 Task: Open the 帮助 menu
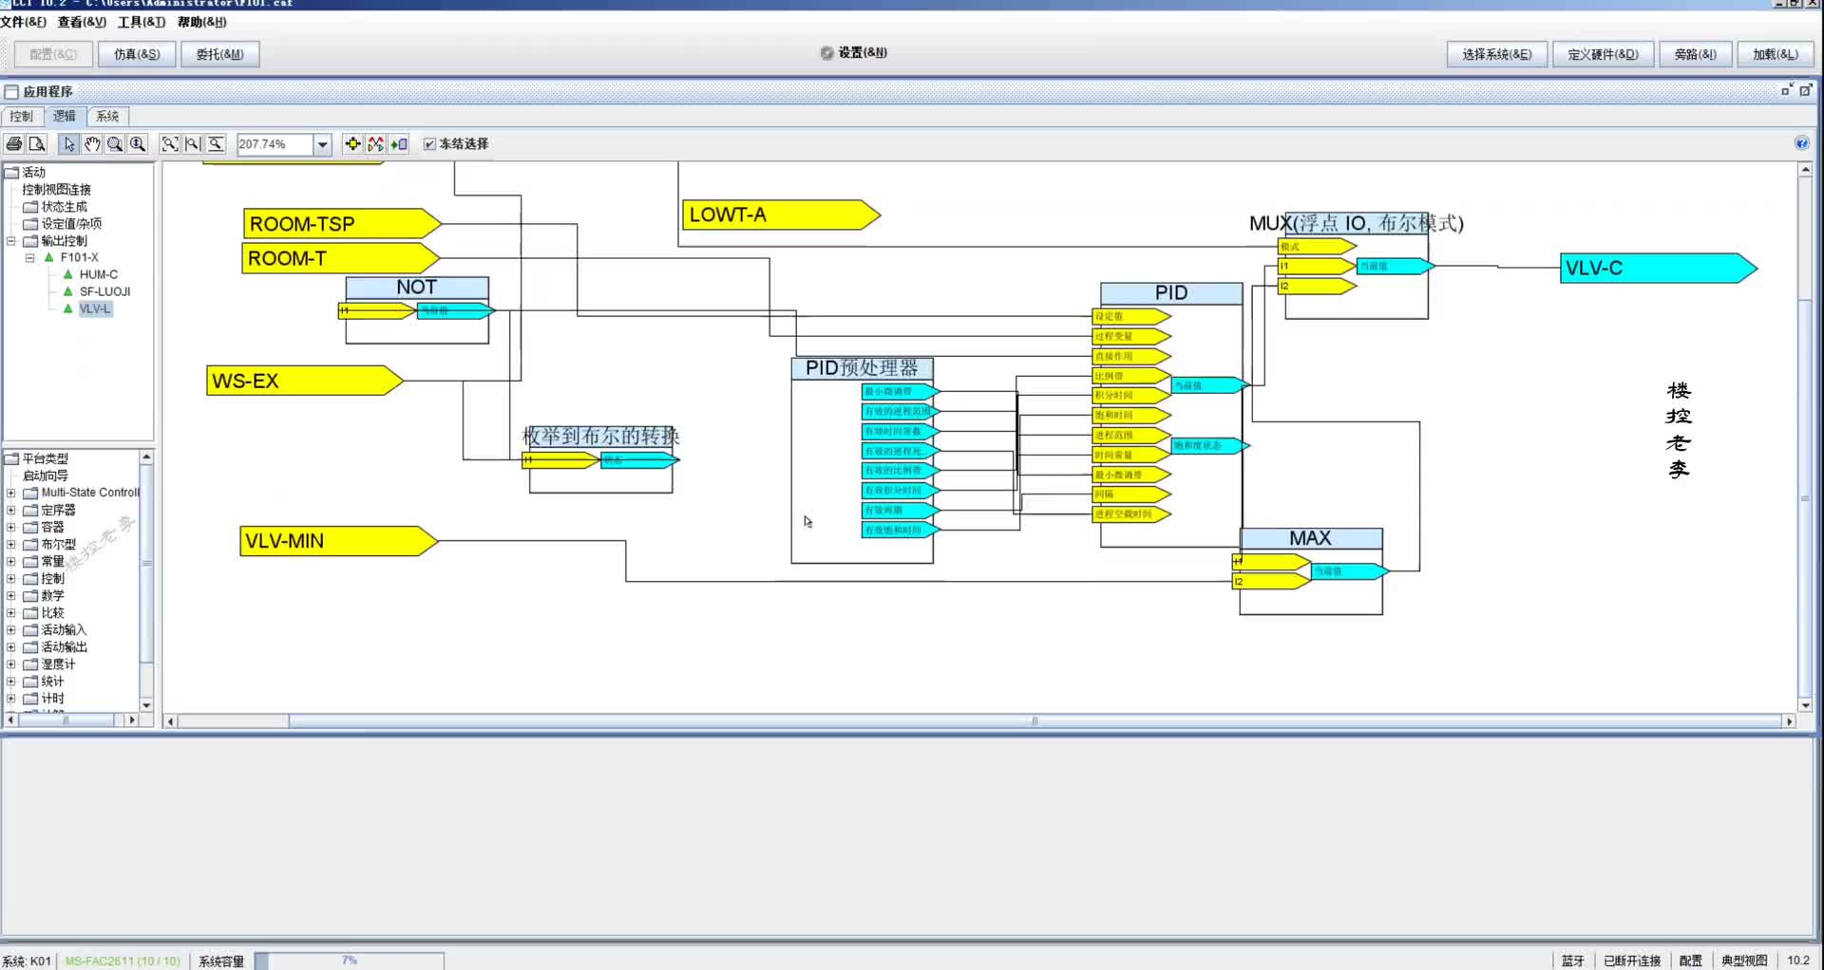(x=201, y=22)
